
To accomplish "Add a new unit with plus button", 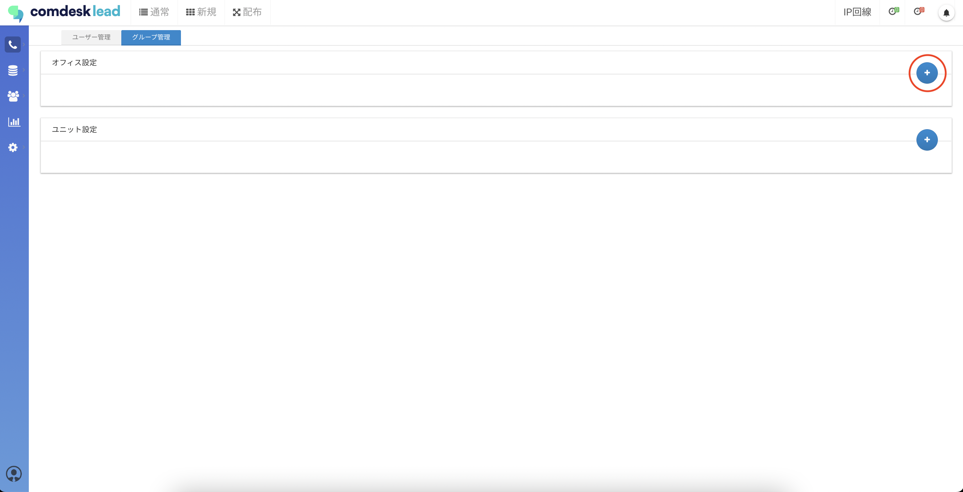I will (x=927, y=140).
